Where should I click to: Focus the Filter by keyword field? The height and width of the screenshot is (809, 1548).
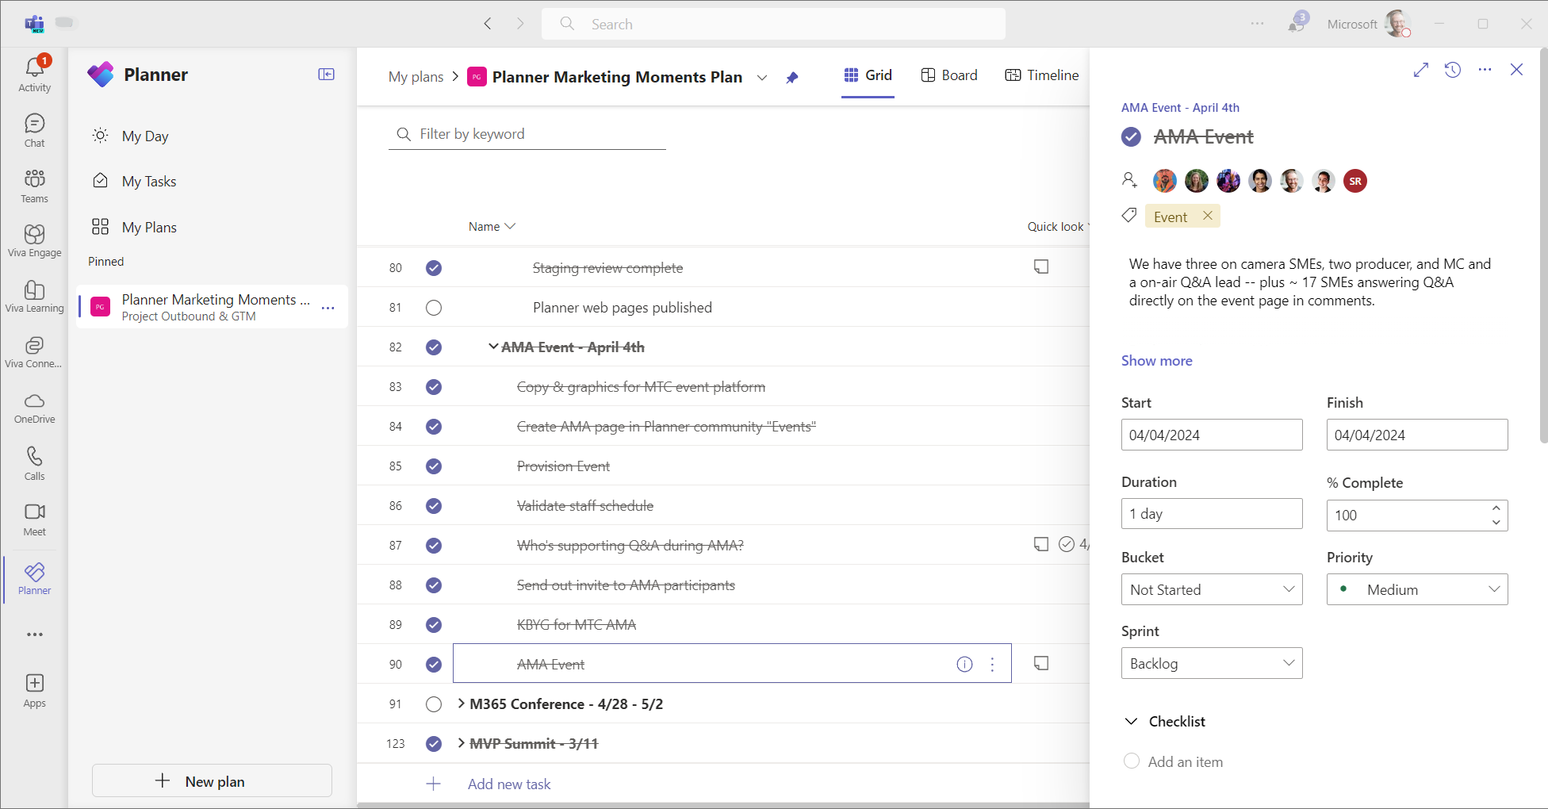coord(527,134)
